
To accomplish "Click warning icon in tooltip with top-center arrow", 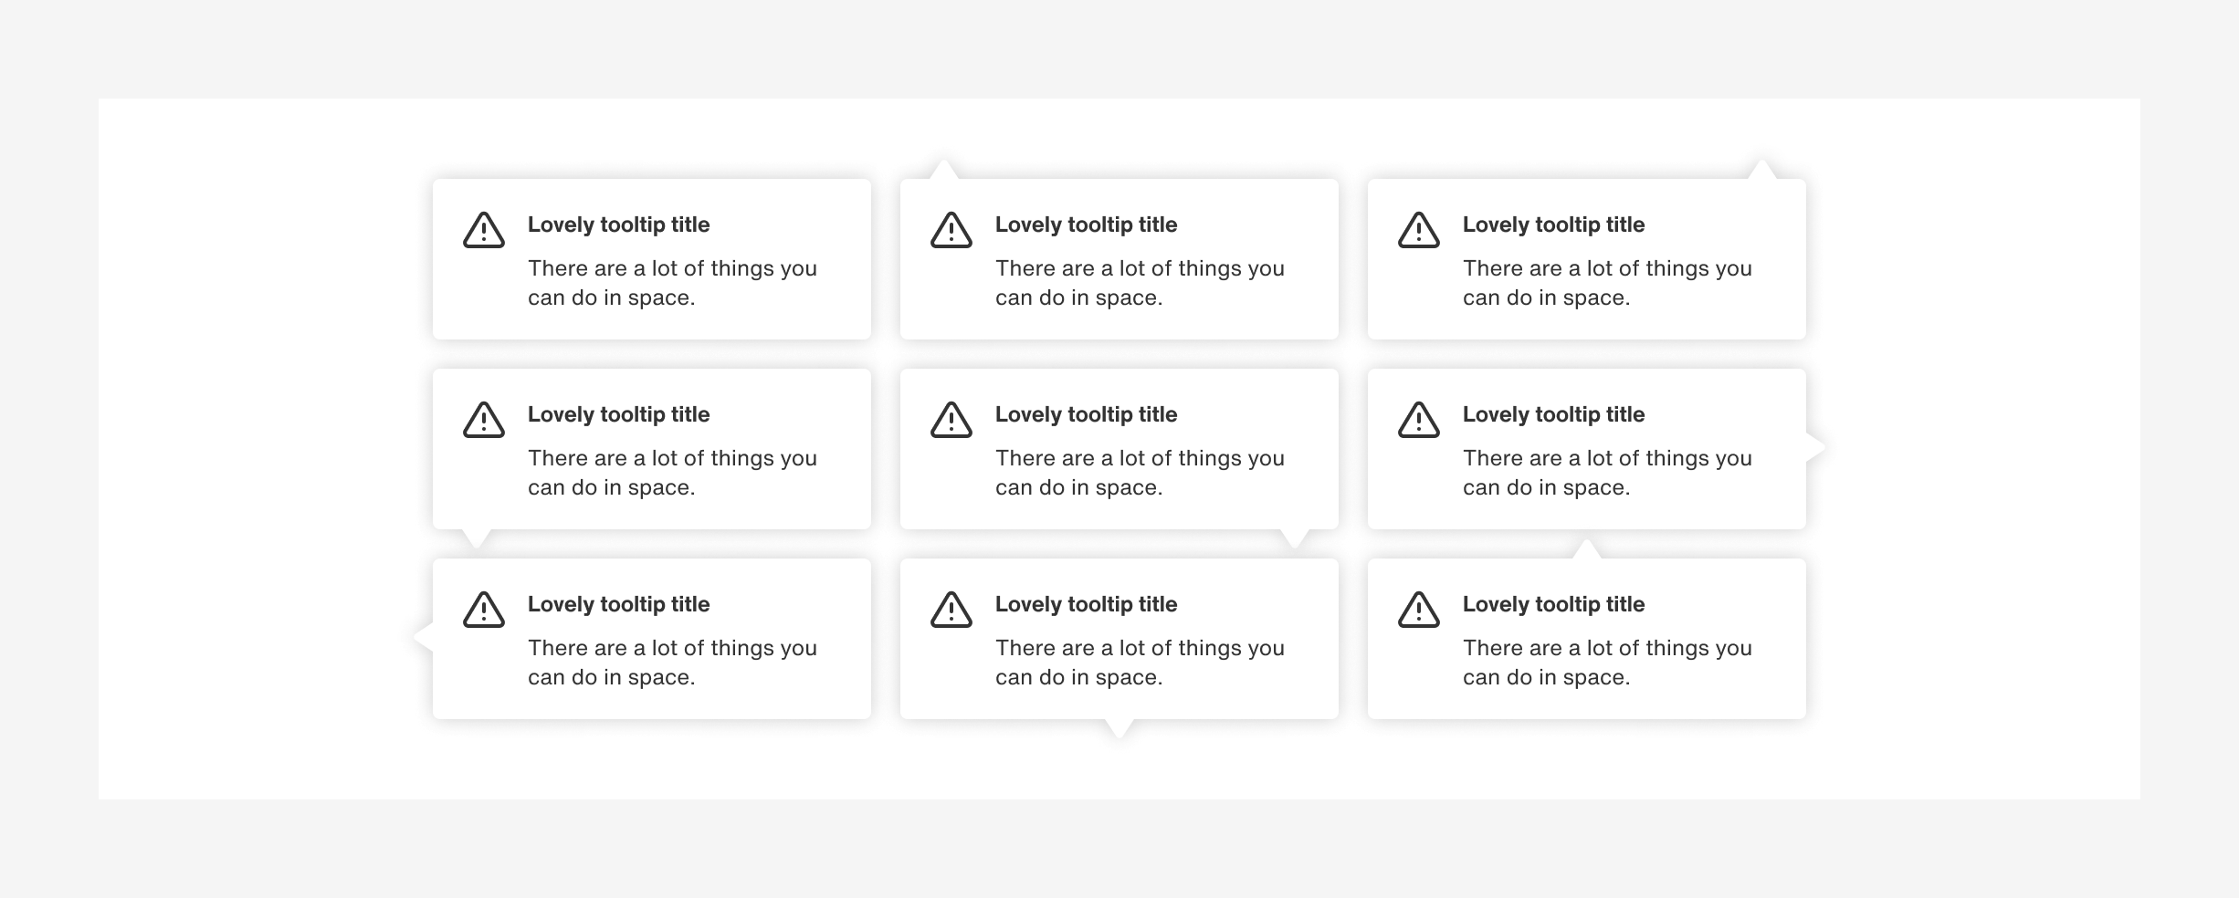I will coord(1419,610).
